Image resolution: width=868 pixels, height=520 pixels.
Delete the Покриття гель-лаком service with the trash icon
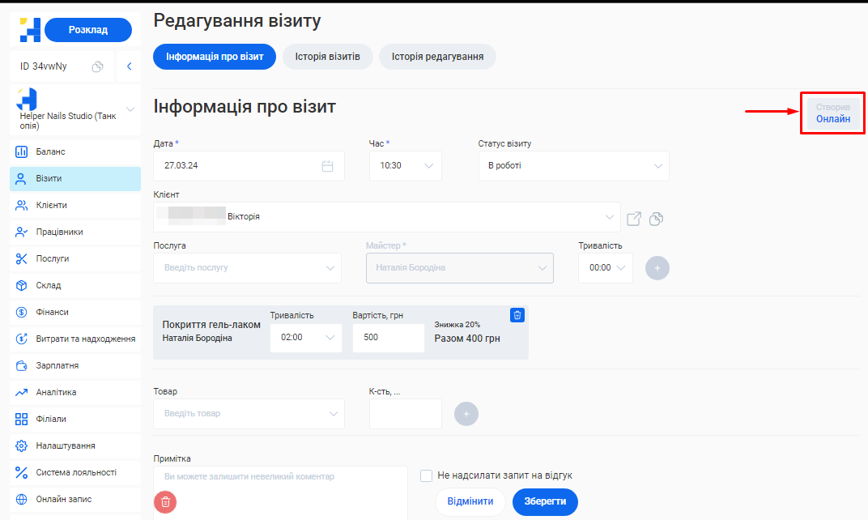click(x=518, y=314)
